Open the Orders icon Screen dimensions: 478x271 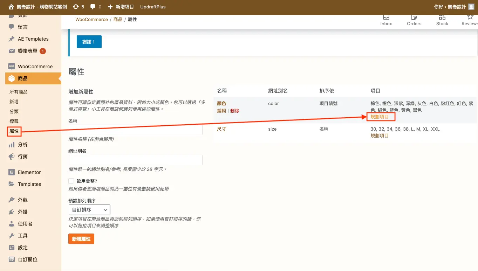click(x=414, y=17)
